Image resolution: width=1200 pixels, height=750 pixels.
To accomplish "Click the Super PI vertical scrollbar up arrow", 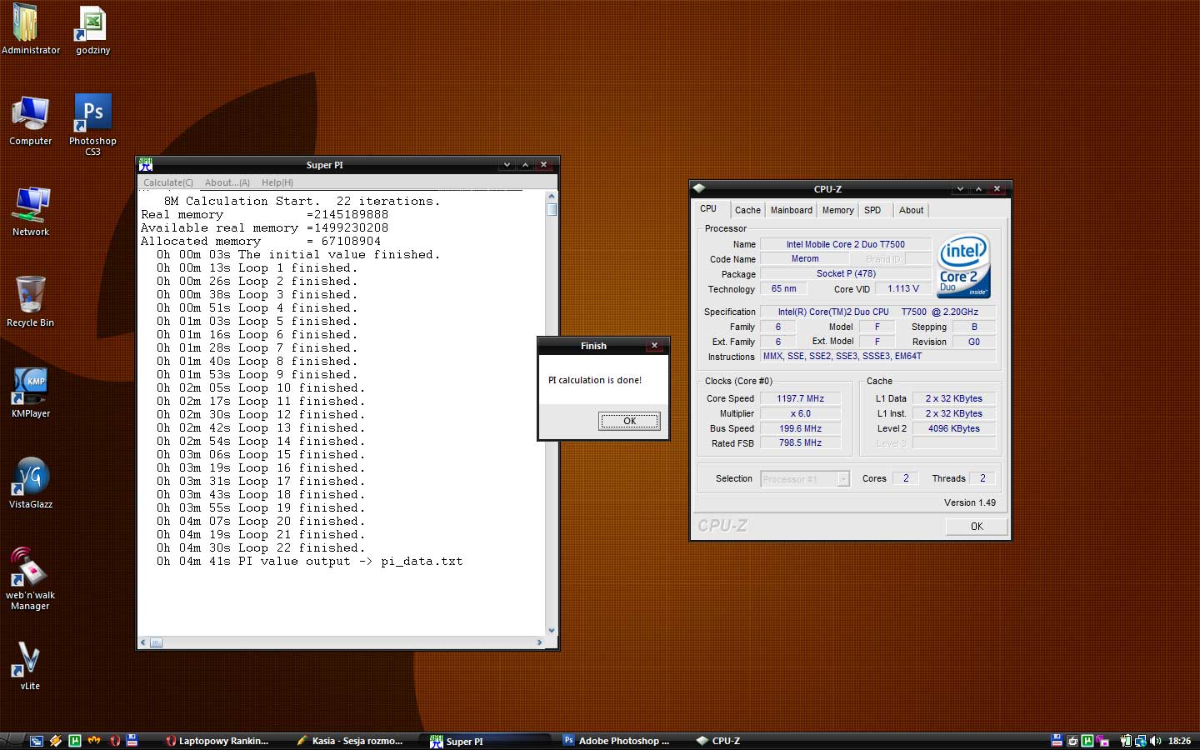I will click(x=551, y=197).
